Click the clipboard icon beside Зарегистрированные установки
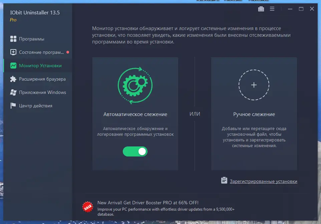Viewport: 321px width, 224px height. [224, 180]
